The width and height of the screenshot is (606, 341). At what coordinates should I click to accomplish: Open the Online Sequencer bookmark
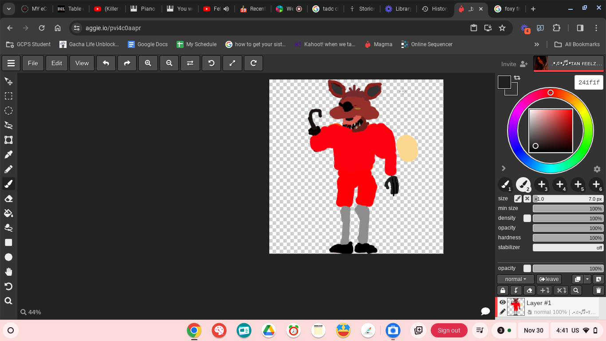[x=427, y=44]
